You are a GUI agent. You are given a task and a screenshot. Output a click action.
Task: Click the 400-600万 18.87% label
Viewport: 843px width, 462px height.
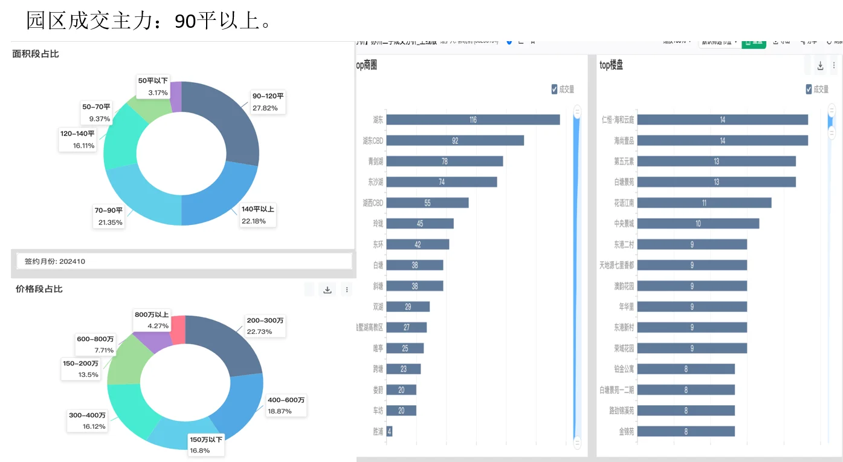pyautogui.click(x=286, y=405)
